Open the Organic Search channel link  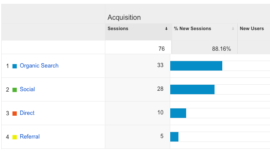pyautogui.click(x=39, y=66)
